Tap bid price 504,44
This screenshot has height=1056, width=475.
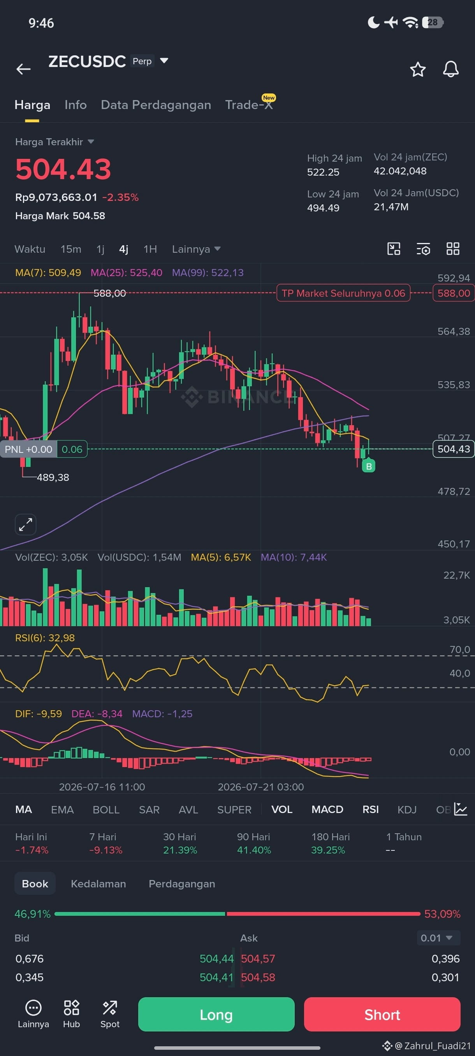216,958
